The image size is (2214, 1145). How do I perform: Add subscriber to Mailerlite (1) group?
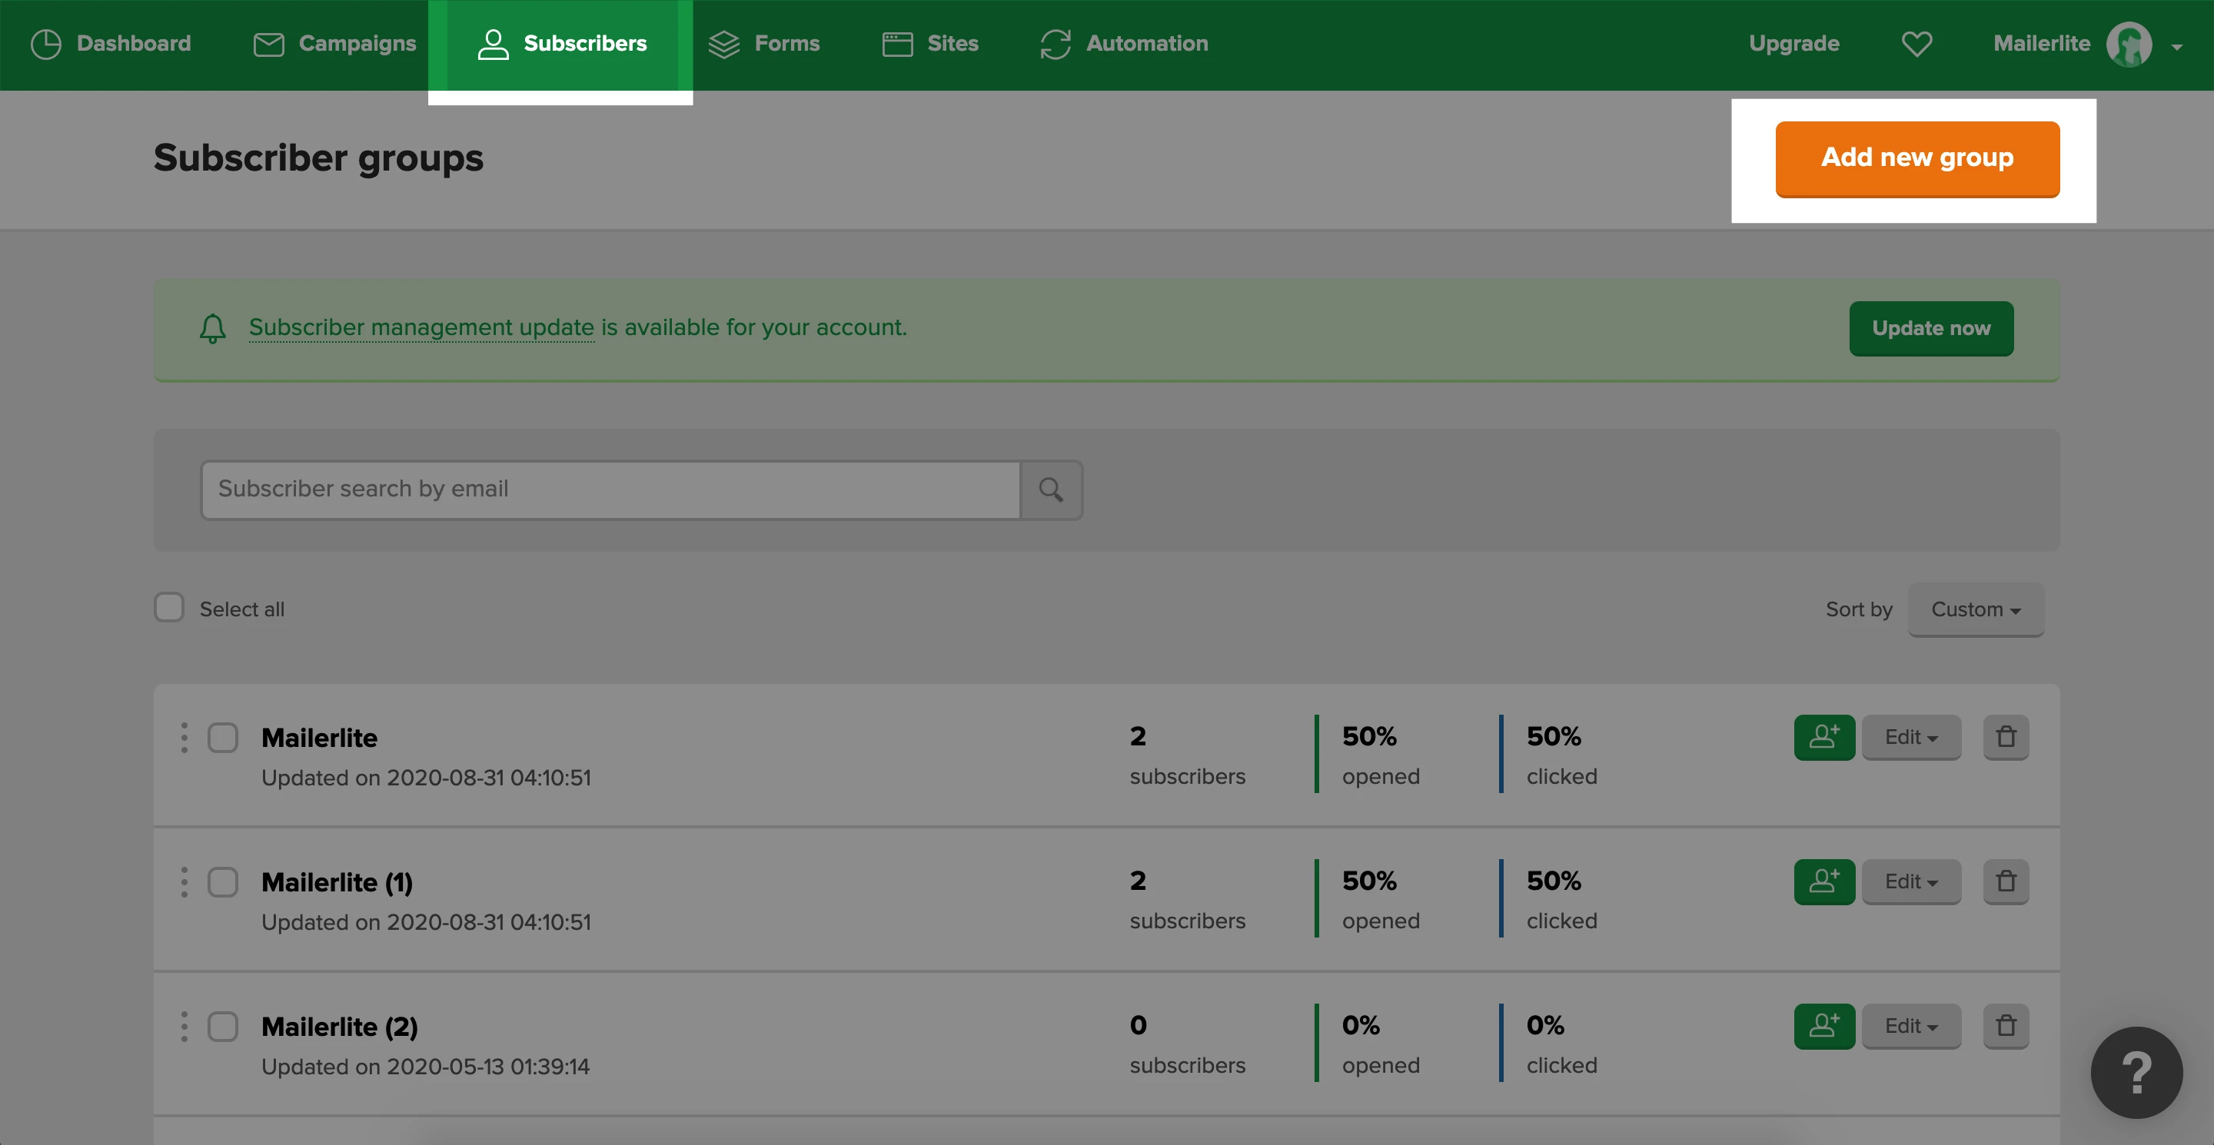tap(1823, 881)
